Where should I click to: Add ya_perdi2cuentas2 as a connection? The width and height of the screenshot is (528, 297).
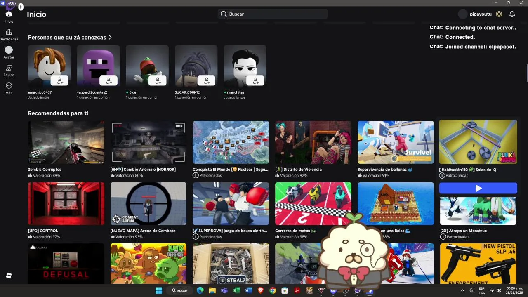pos(109,80)
